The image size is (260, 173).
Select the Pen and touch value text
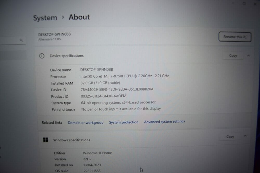[121, 109]
